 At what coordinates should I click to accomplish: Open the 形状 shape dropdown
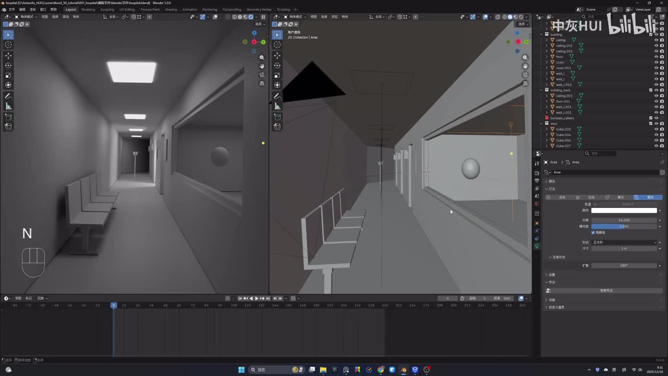[624, 242]
